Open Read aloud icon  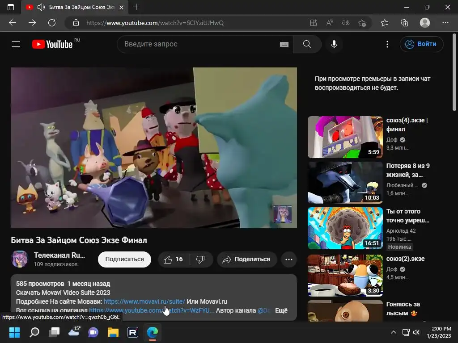[x=330, y=23]
